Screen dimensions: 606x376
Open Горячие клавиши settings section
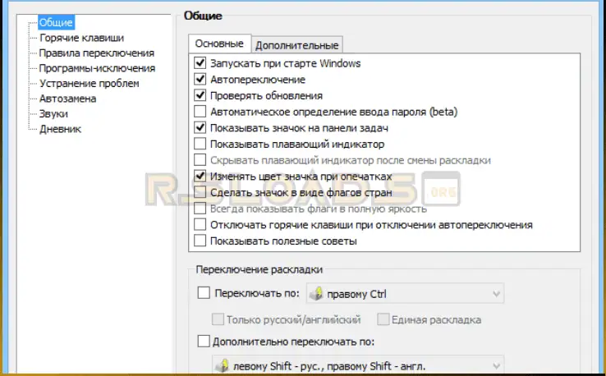pyautogui.click(x=81, y=38)
